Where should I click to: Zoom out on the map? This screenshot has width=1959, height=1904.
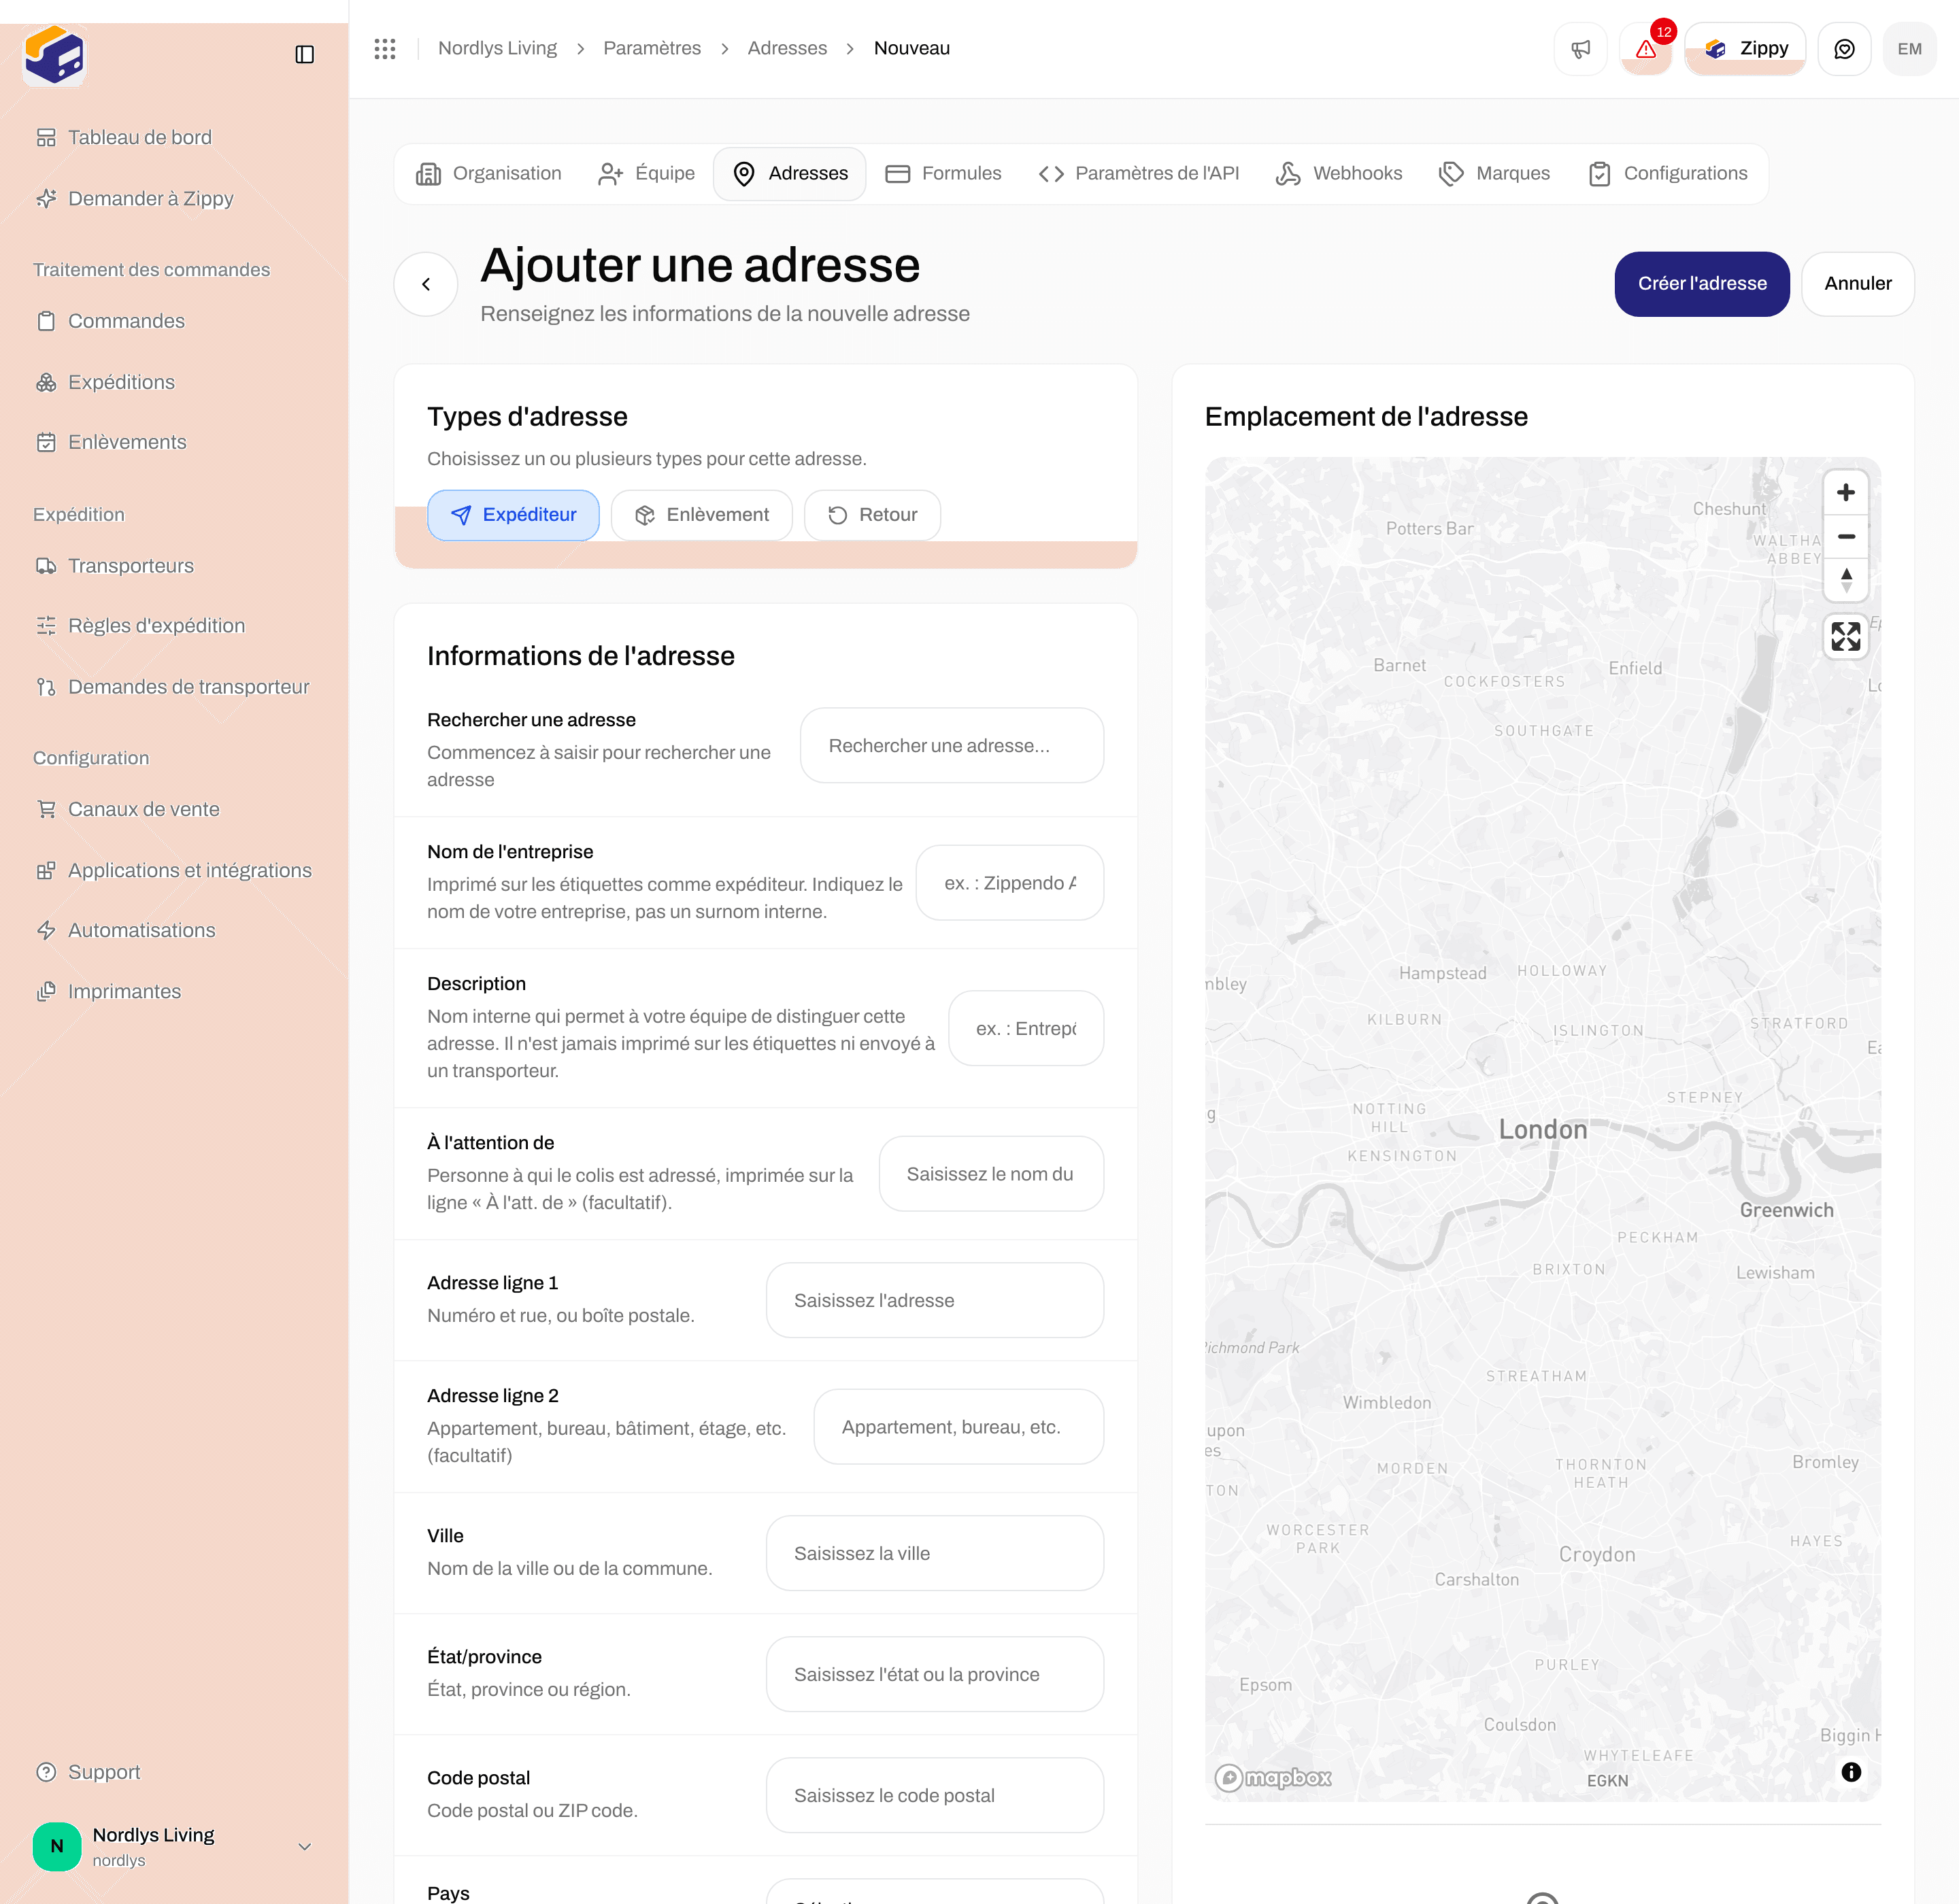point(1846,536)
